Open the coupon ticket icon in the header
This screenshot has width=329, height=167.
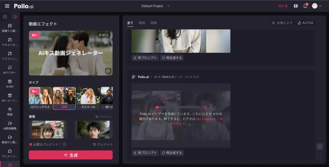[296, 6]
